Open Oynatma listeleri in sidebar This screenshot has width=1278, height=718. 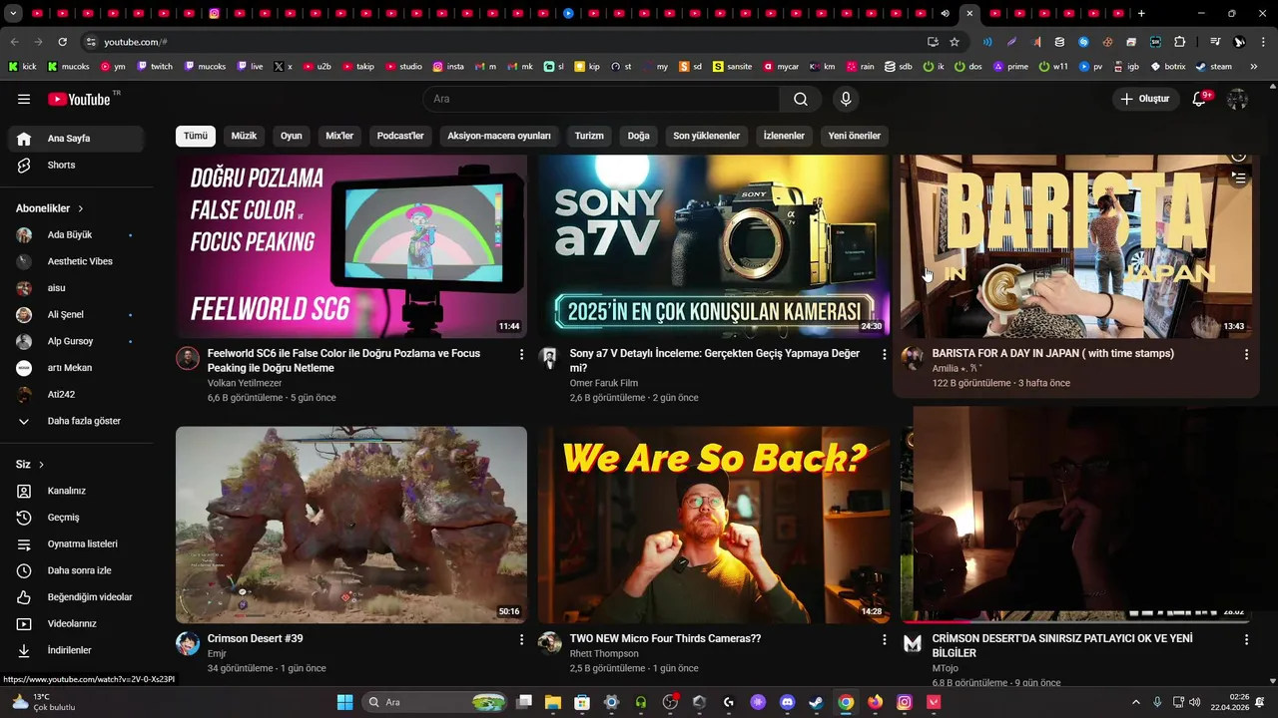[x=76, y=544]
